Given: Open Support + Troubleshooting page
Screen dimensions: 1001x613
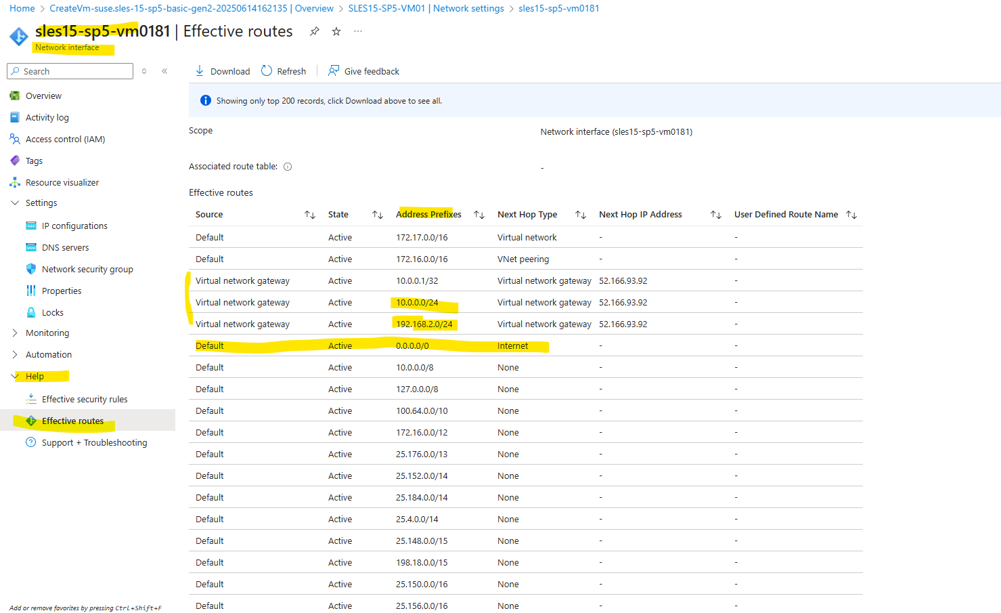Looking at the screenshot, I should click(94, 442).
